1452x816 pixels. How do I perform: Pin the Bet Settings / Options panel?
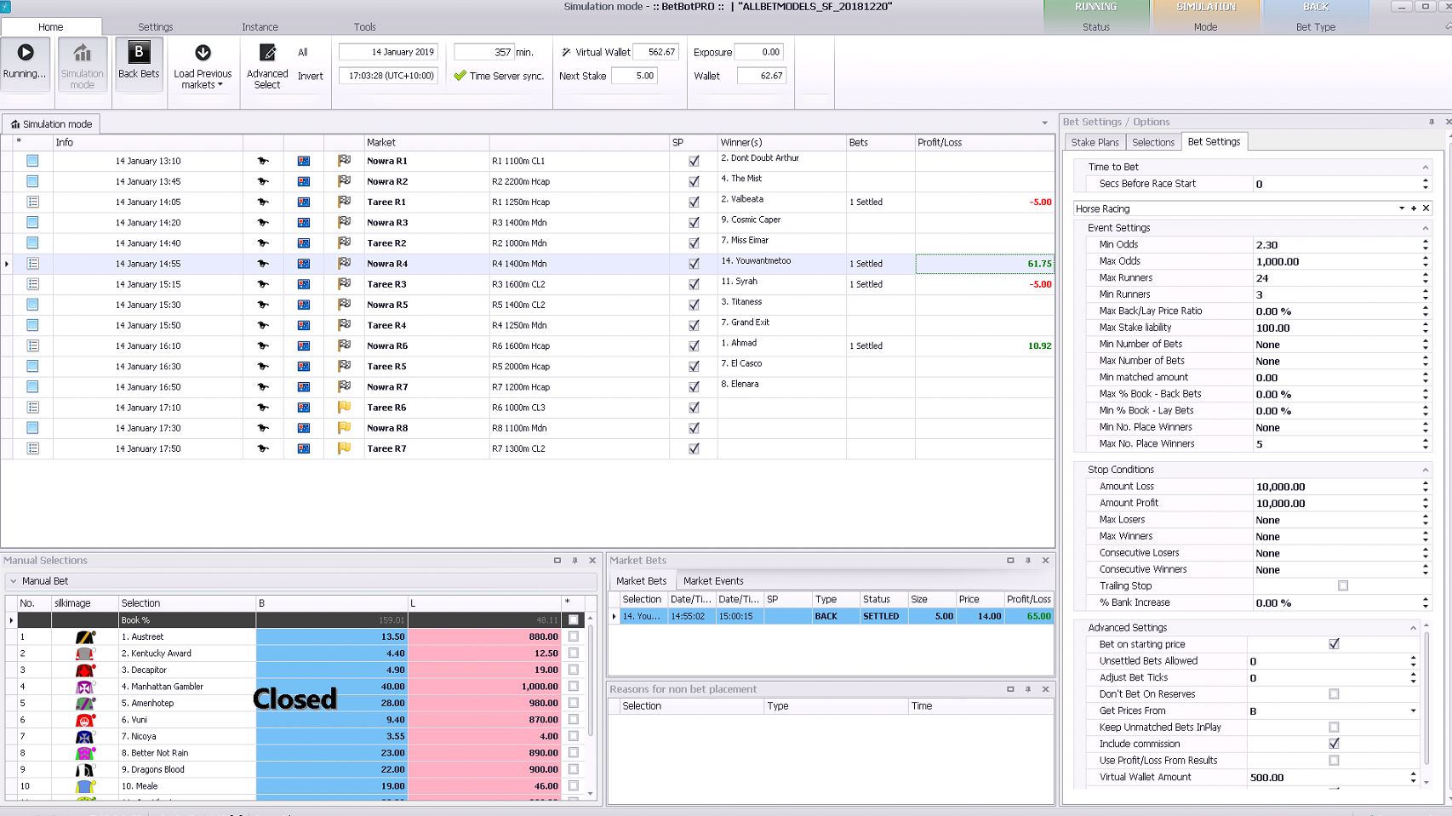(x=1432, y=122)
